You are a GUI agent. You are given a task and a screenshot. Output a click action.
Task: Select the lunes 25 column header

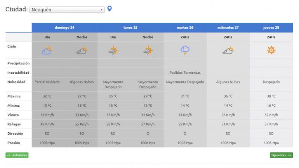coord(130,28)
